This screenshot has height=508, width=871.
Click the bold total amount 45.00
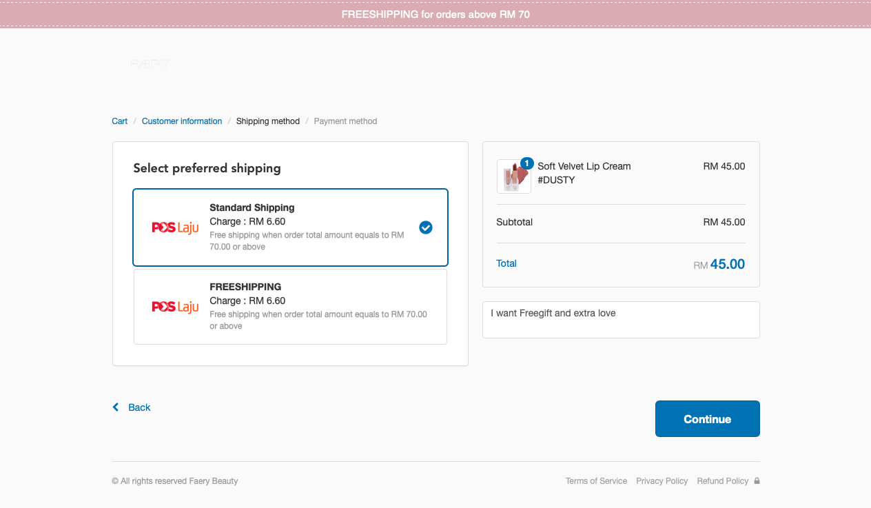point(728,264)
